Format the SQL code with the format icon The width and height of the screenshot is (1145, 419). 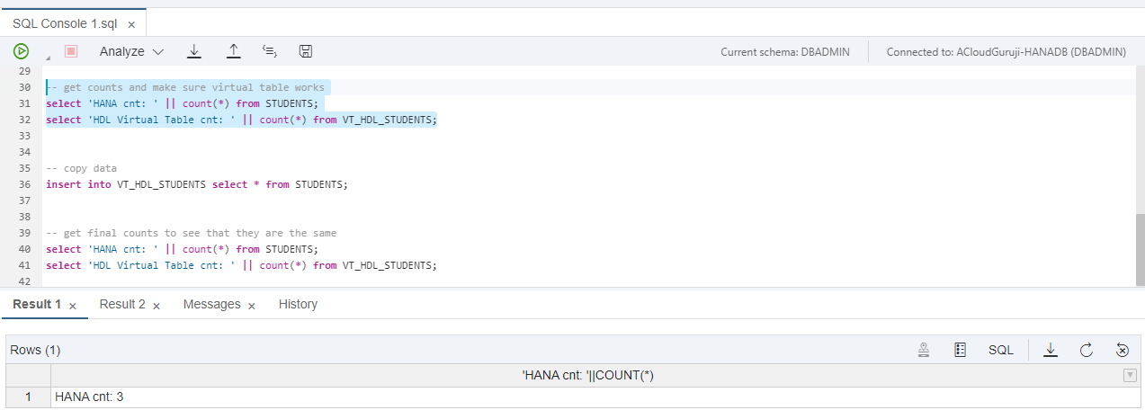pyautogui.click(x=269, y=51)
